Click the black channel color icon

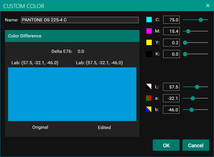click(x=149, y=54)
